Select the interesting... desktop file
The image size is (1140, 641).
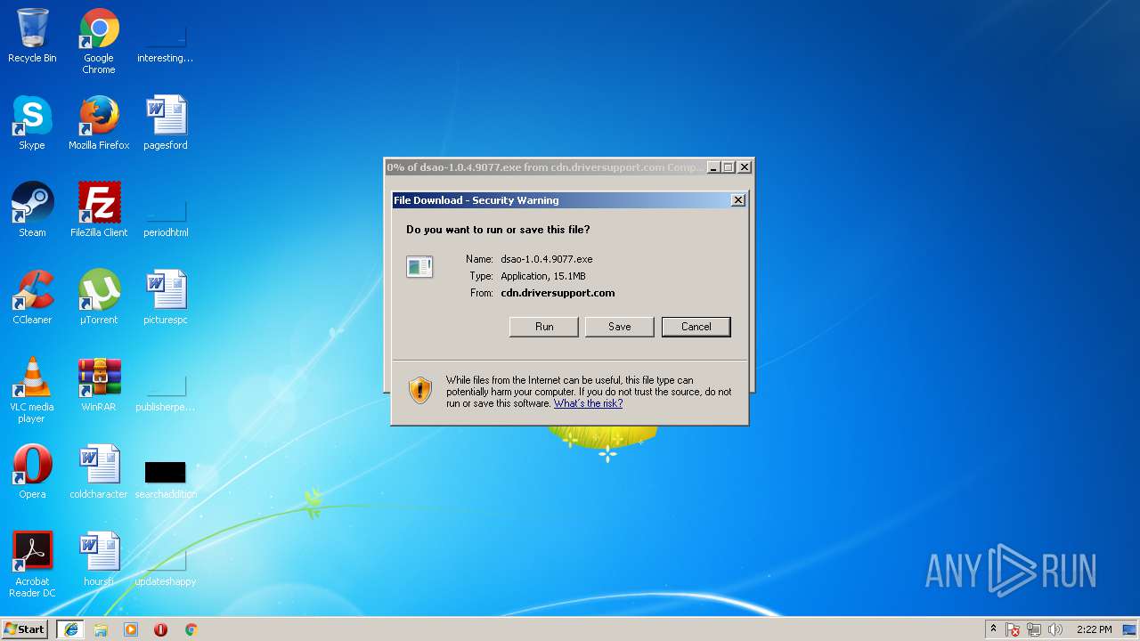click(165, 40)
